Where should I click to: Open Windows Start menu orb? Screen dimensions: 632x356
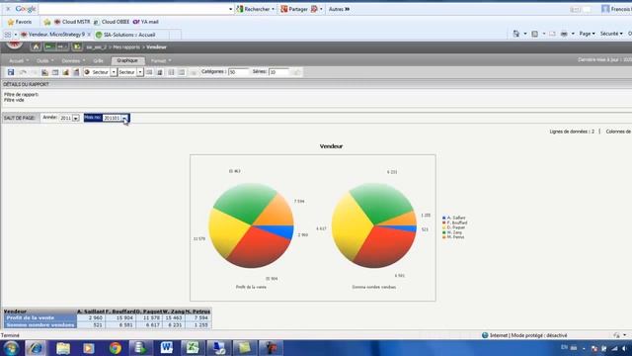(11, 348)
